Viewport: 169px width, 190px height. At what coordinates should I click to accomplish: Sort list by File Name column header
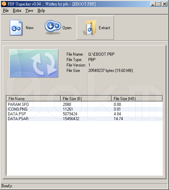coord(33,99)
